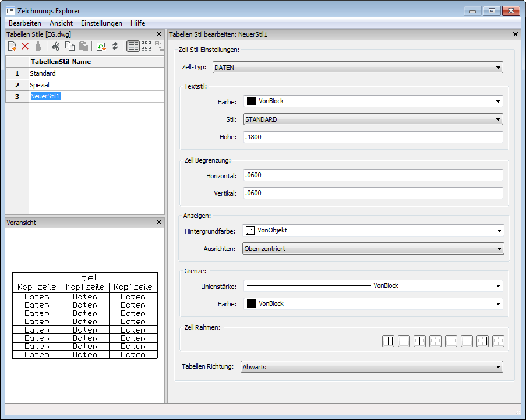Open the Zell-Typ dropdown
The width and height of the screenshot is (526, 420).
[x=357, y=68]
